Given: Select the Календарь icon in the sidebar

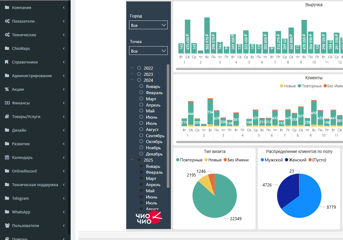Looking at the screenshot, I should click(x=7, y=157).
